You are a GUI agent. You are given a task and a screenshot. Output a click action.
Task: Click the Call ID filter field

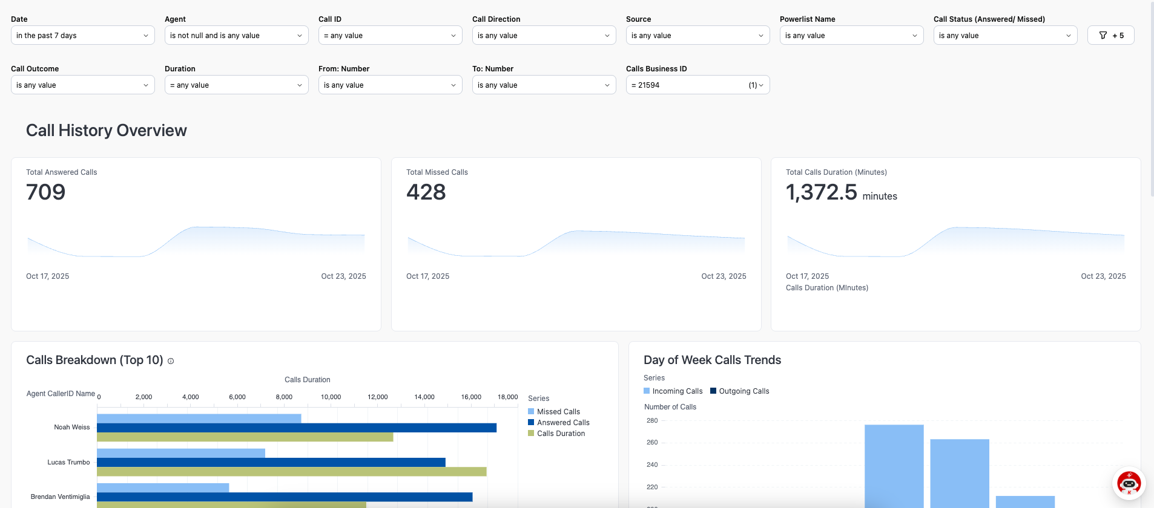(390, 36)
